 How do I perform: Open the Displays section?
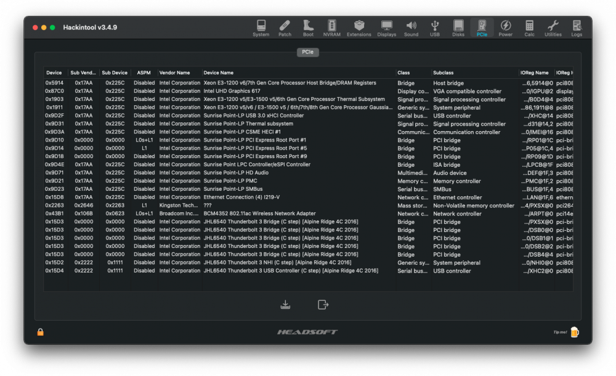[x=387, y=28]
